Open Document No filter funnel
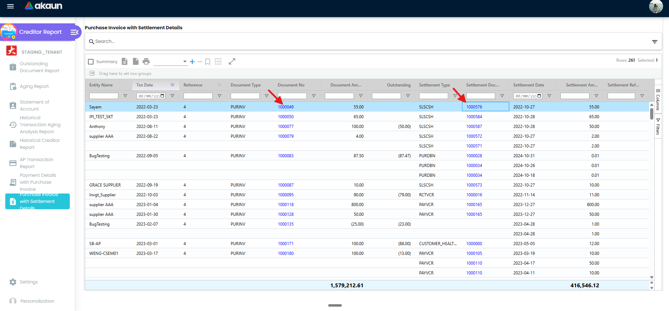Viewport: 669px width, 311px height. click(314, 96)
